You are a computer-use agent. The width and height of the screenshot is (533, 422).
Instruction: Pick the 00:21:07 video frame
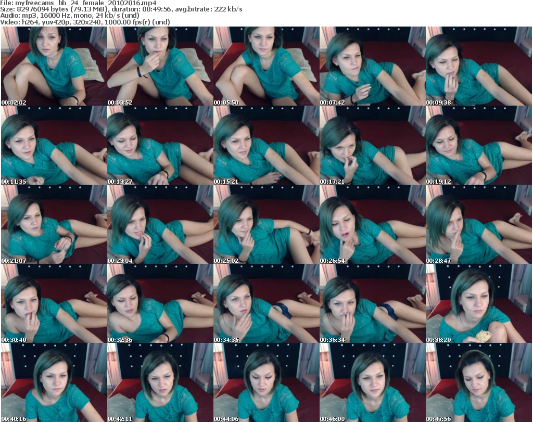pos(54,225)
